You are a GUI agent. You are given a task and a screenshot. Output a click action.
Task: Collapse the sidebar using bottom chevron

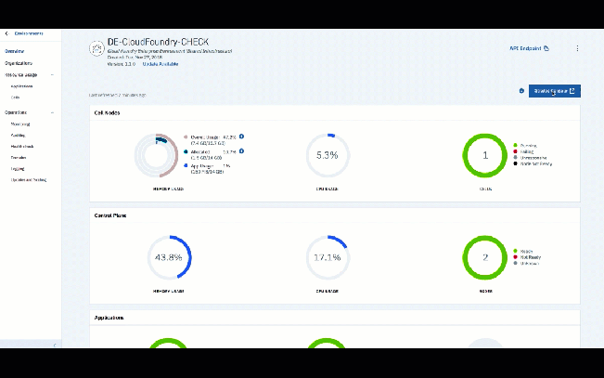[x=54, y=345]
